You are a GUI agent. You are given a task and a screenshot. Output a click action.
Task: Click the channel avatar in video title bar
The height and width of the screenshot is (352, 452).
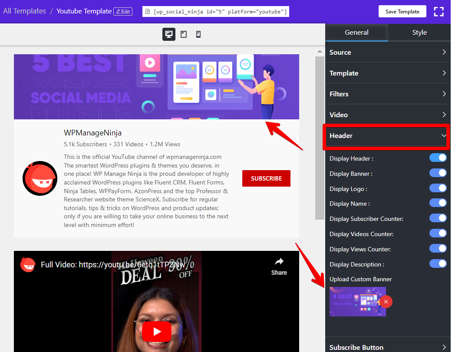[28, 264]
